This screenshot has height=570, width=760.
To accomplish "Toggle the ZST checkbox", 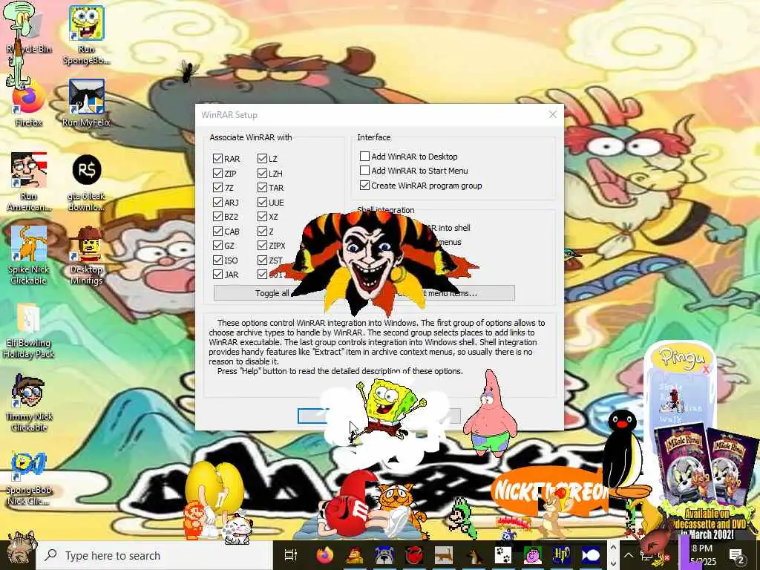I will 262,261.
